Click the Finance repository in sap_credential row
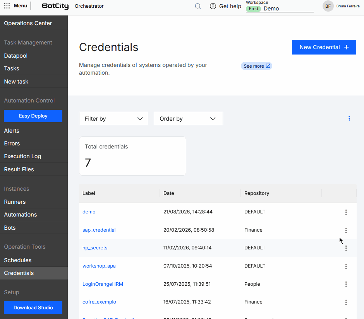This screenshot has height=319, width=364. click(253, 230)
